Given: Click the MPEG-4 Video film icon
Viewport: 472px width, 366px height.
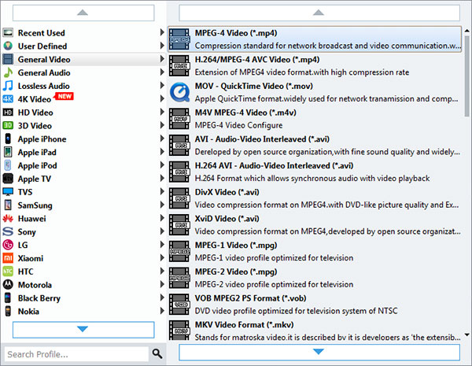Looking at the screenshot, I should tap(179, 39).
